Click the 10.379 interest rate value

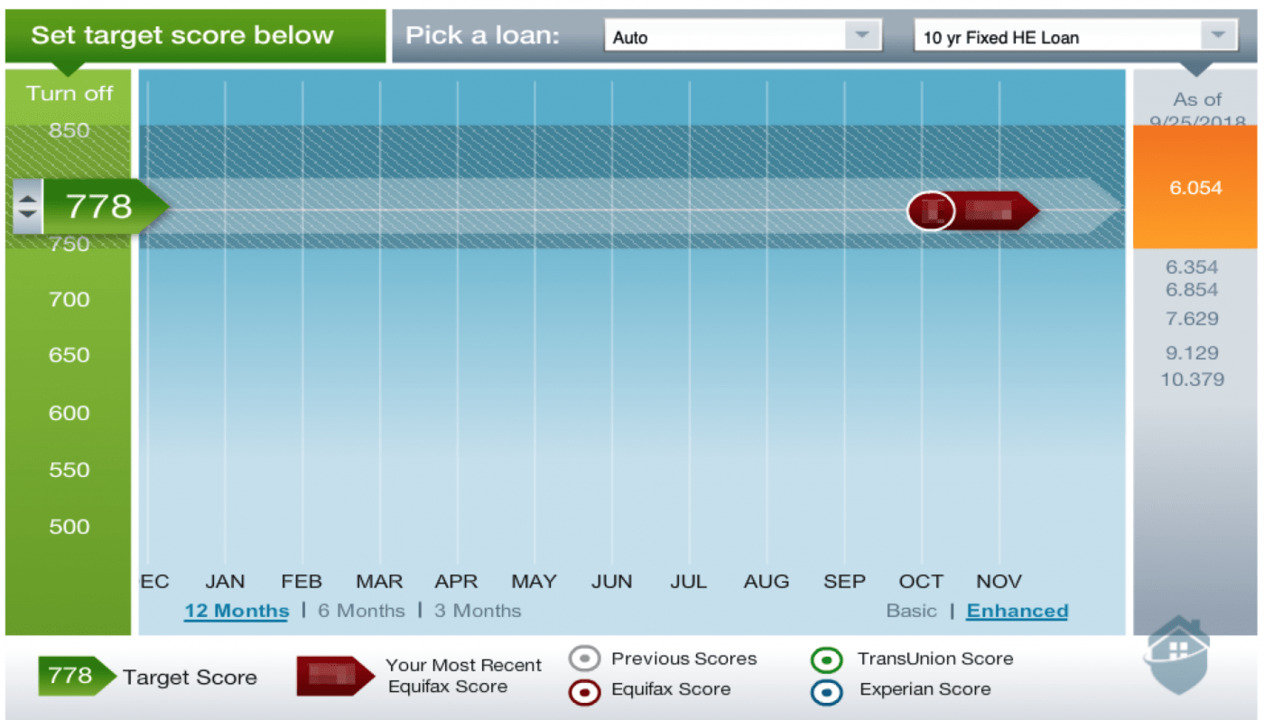tap(1192, 379)
